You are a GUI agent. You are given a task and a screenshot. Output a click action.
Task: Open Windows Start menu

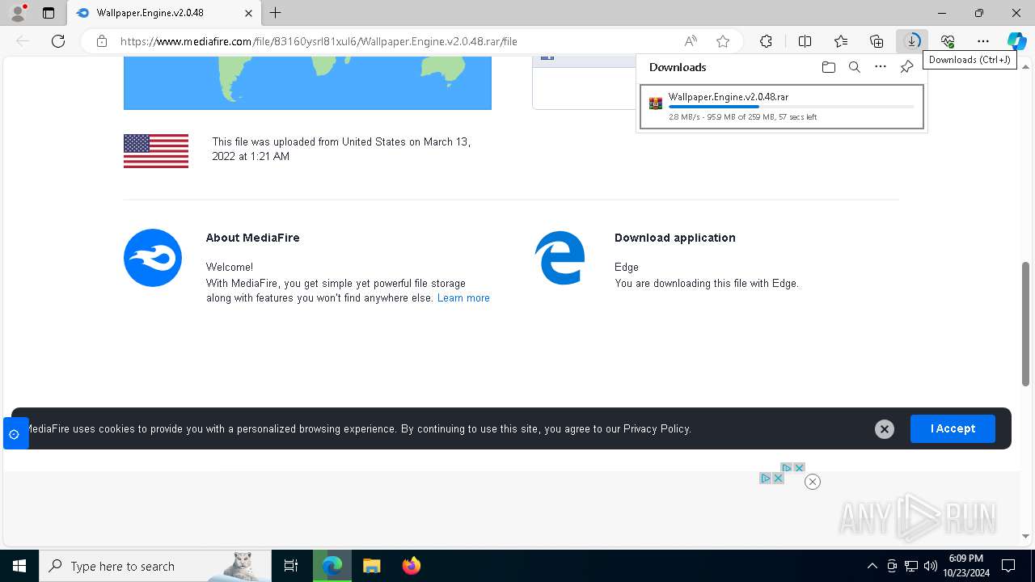pos(19,566)
